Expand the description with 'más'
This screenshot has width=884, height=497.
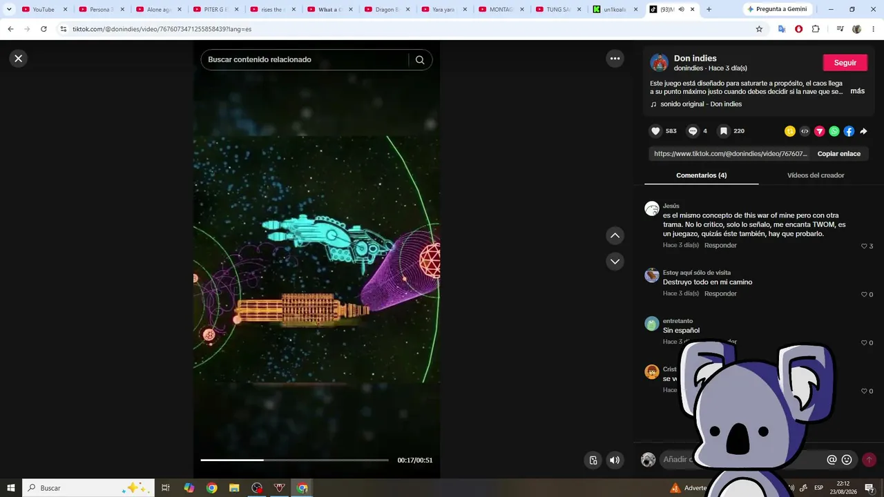(x=857, y=91)
